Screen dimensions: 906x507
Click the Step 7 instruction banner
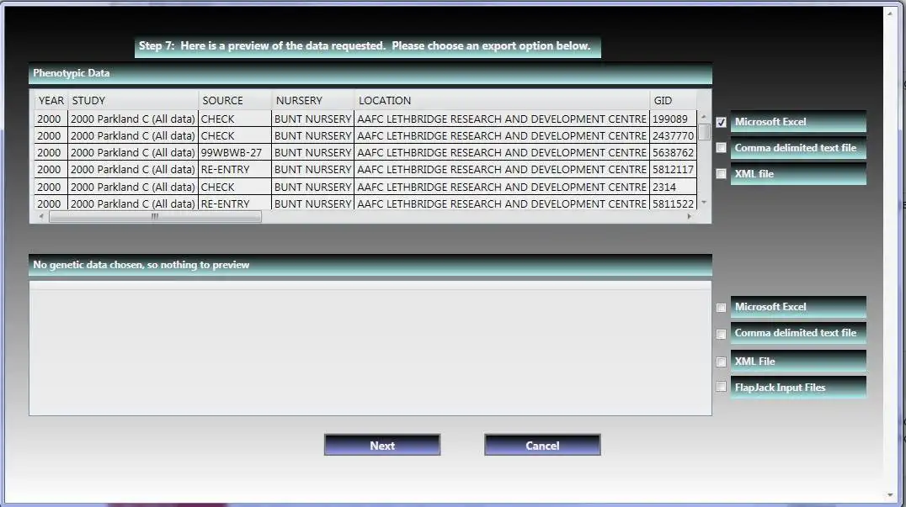pos(367,46)
